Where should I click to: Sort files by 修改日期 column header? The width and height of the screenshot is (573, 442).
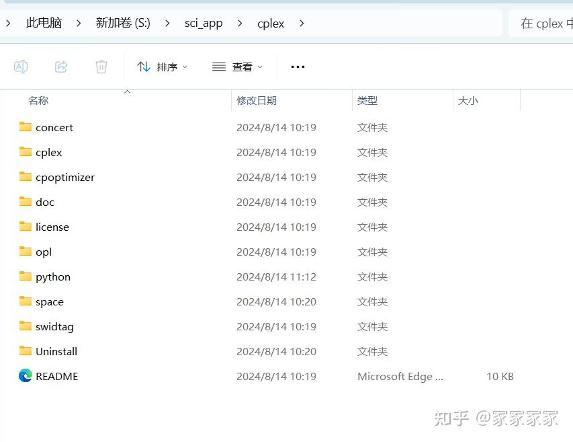[257, 100]
